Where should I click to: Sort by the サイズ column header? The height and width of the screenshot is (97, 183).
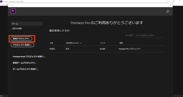pyautogui.click(x=103, y=43)
